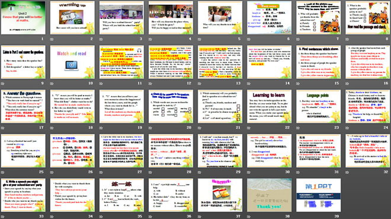The image size is (391, 219).
Task: Select slide 20 with the checkbox grid
Action: (x=171, y=106)
